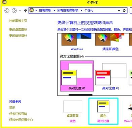
Task: Click 所有控制面板项 in the breadcrumb
Action: coord(68,10)
